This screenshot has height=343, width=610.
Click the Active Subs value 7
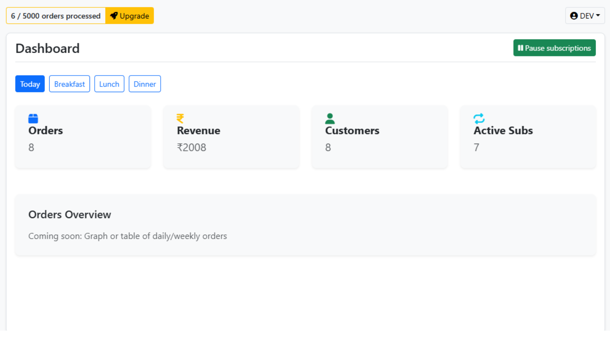click(x=476, y=147)
